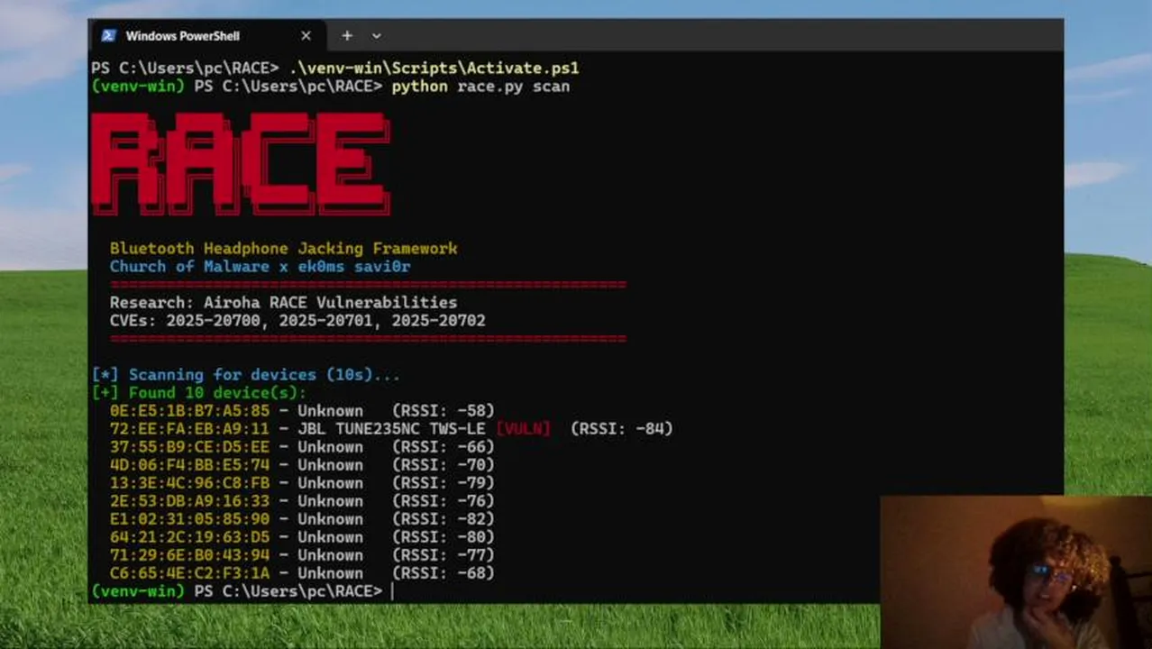Close the Windows PowerShell tab
The height and width of the screenshot is (649, 1152).
point(306,36)
